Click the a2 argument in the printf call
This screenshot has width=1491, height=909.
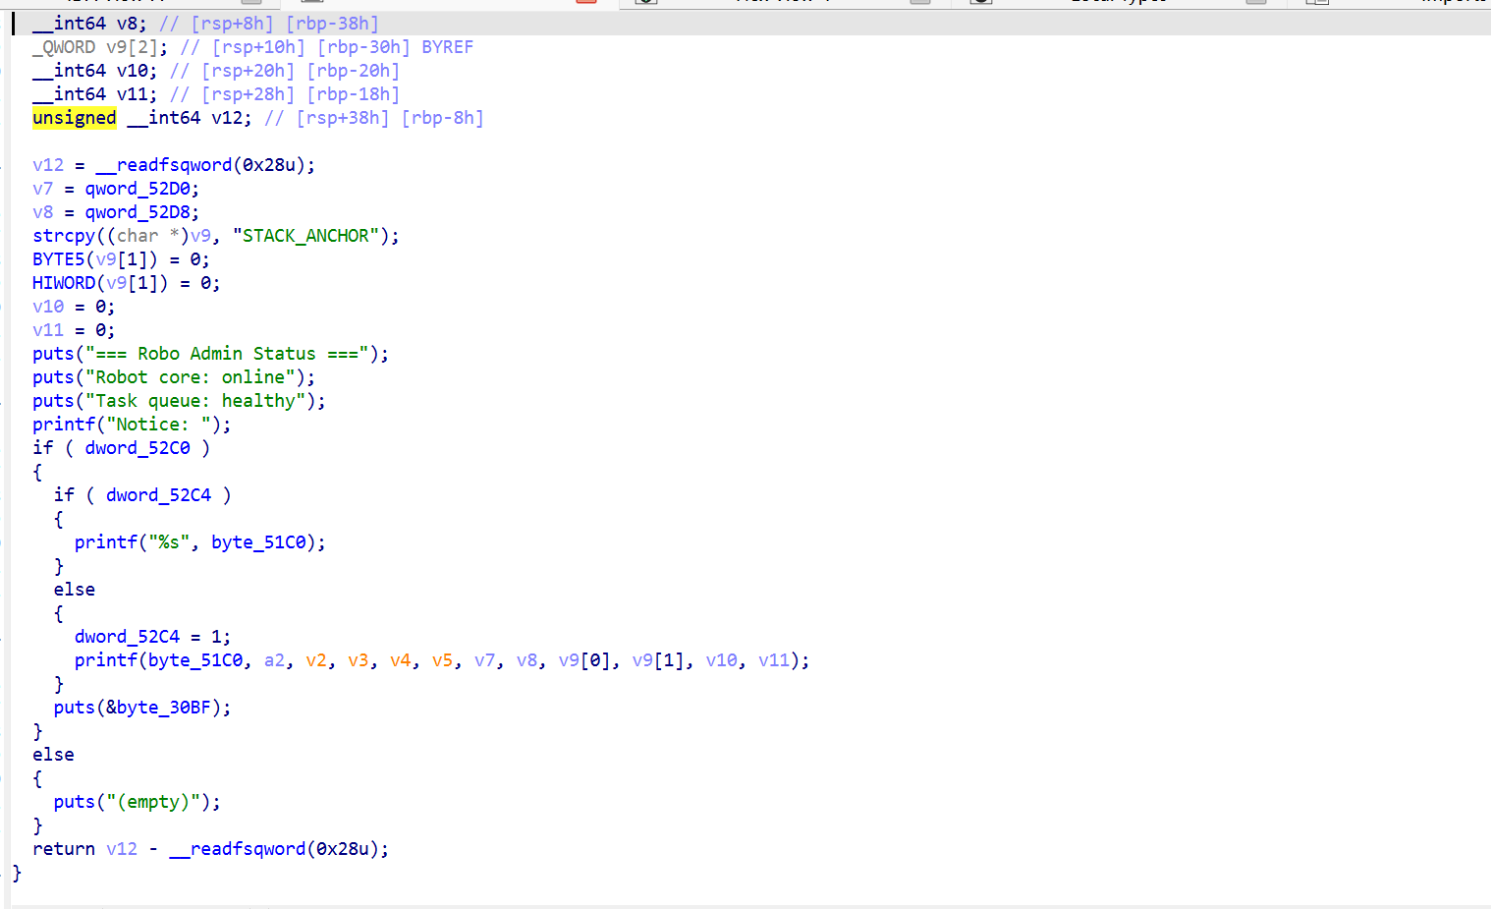coord(275,660)
